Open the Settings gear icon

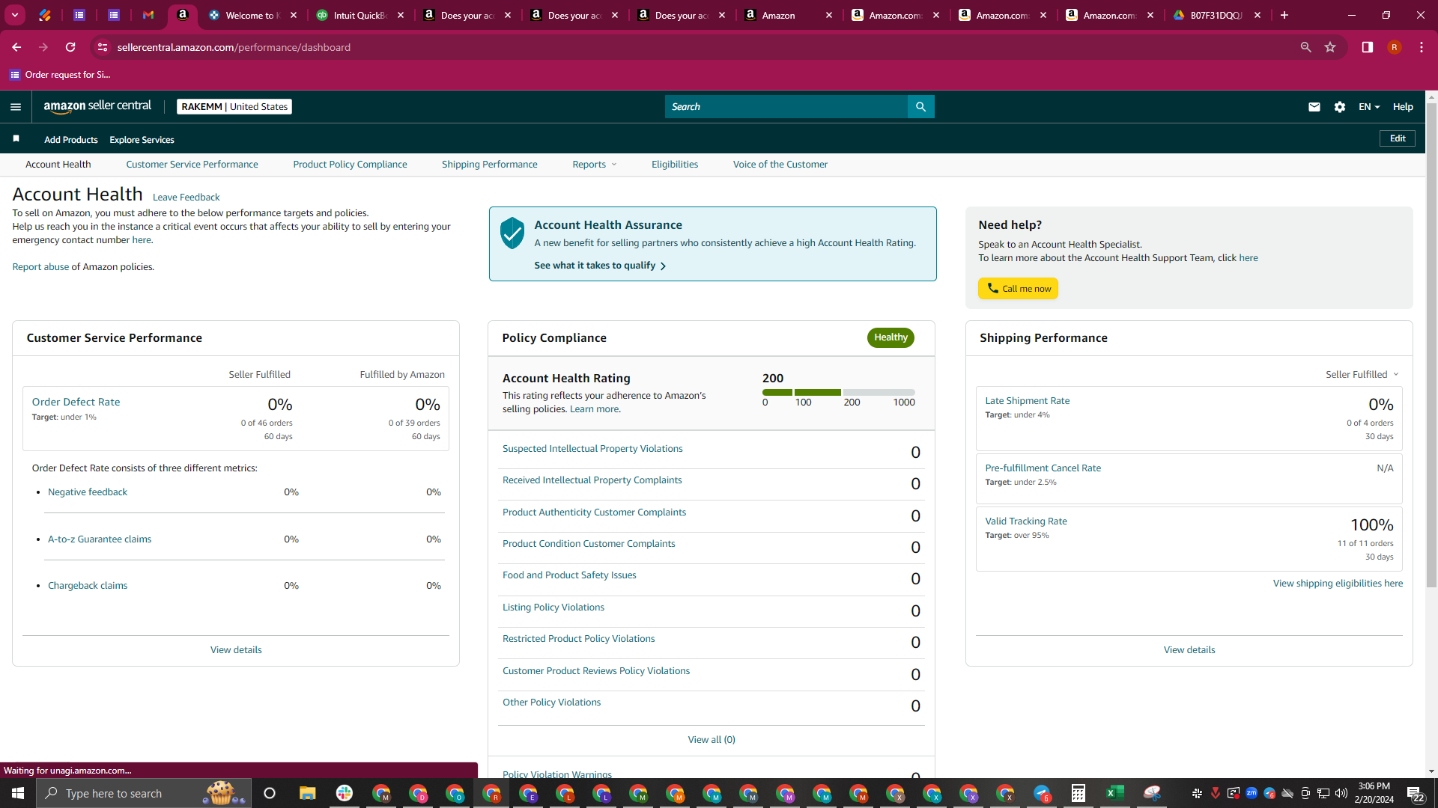pos(1340,107)
